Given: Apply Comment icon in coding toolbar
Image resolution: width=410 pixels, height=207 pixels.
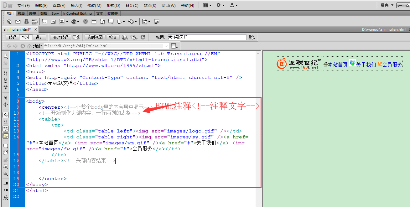Looking at the screenshot, I should pos(6,146).
